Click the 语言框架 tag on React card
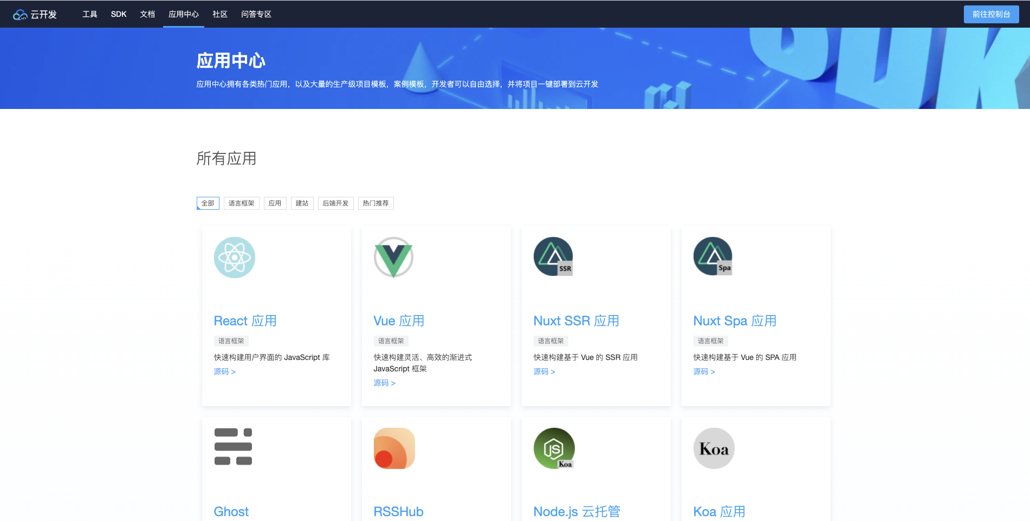The image size is (1030, 521). click(232, 340)
